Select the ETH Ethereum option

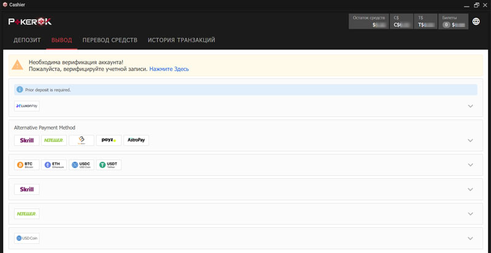click(54, 165)
